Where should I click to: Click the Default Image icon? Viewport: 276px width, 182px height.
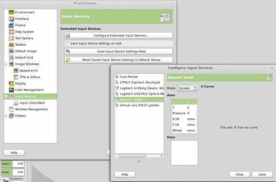(11, 51)
